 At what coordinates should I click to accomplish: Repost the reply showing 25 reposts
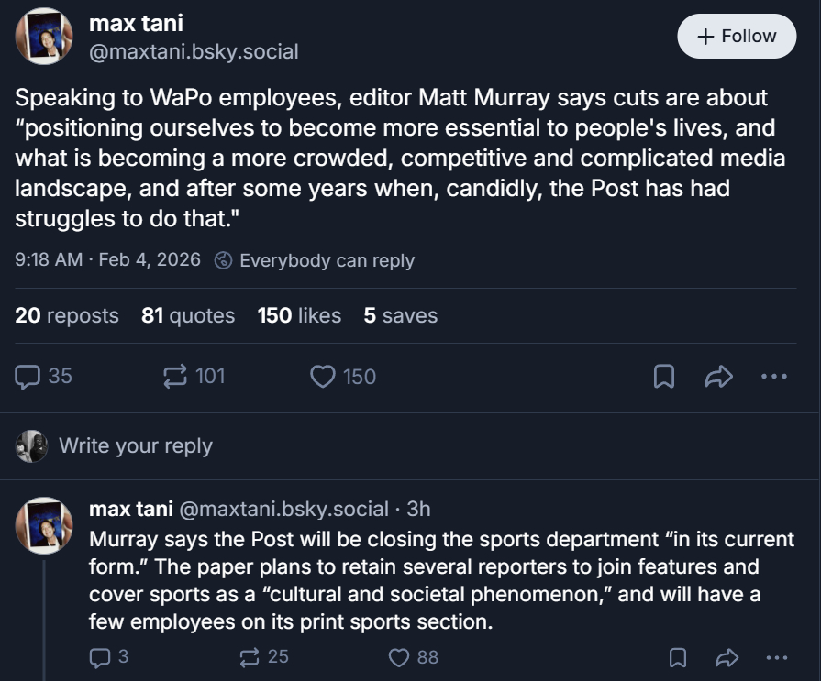coord(249,657)
